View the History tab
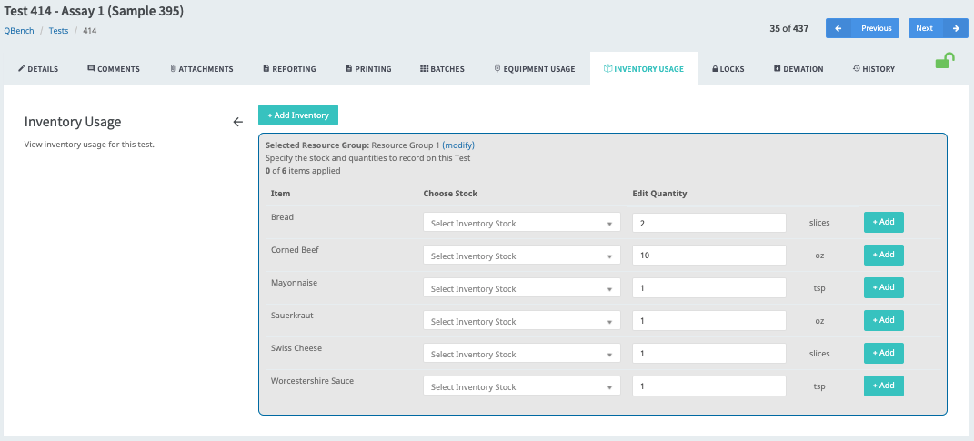Image resolution: width=974 pixels, height=441 pixels. coord(873,69)
